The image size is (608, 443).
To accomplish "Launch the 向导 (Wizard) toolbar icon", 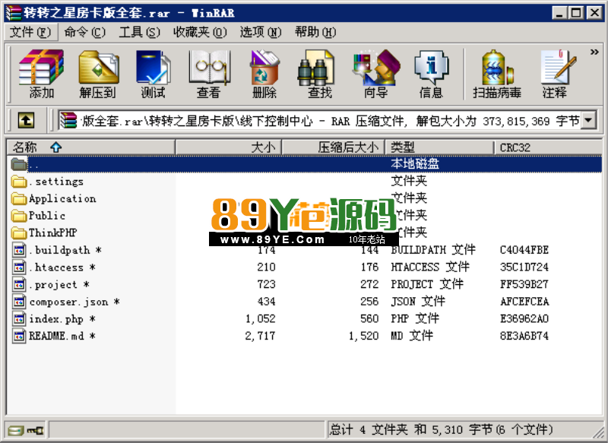I will [375, 67].
